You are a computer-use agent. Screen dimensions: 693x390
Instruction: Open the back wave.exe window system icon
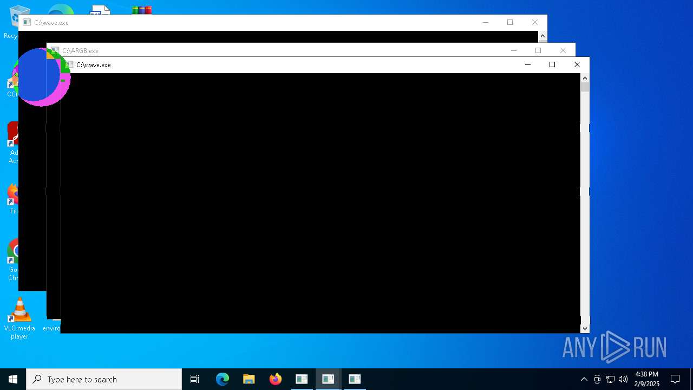pos(27,22)
